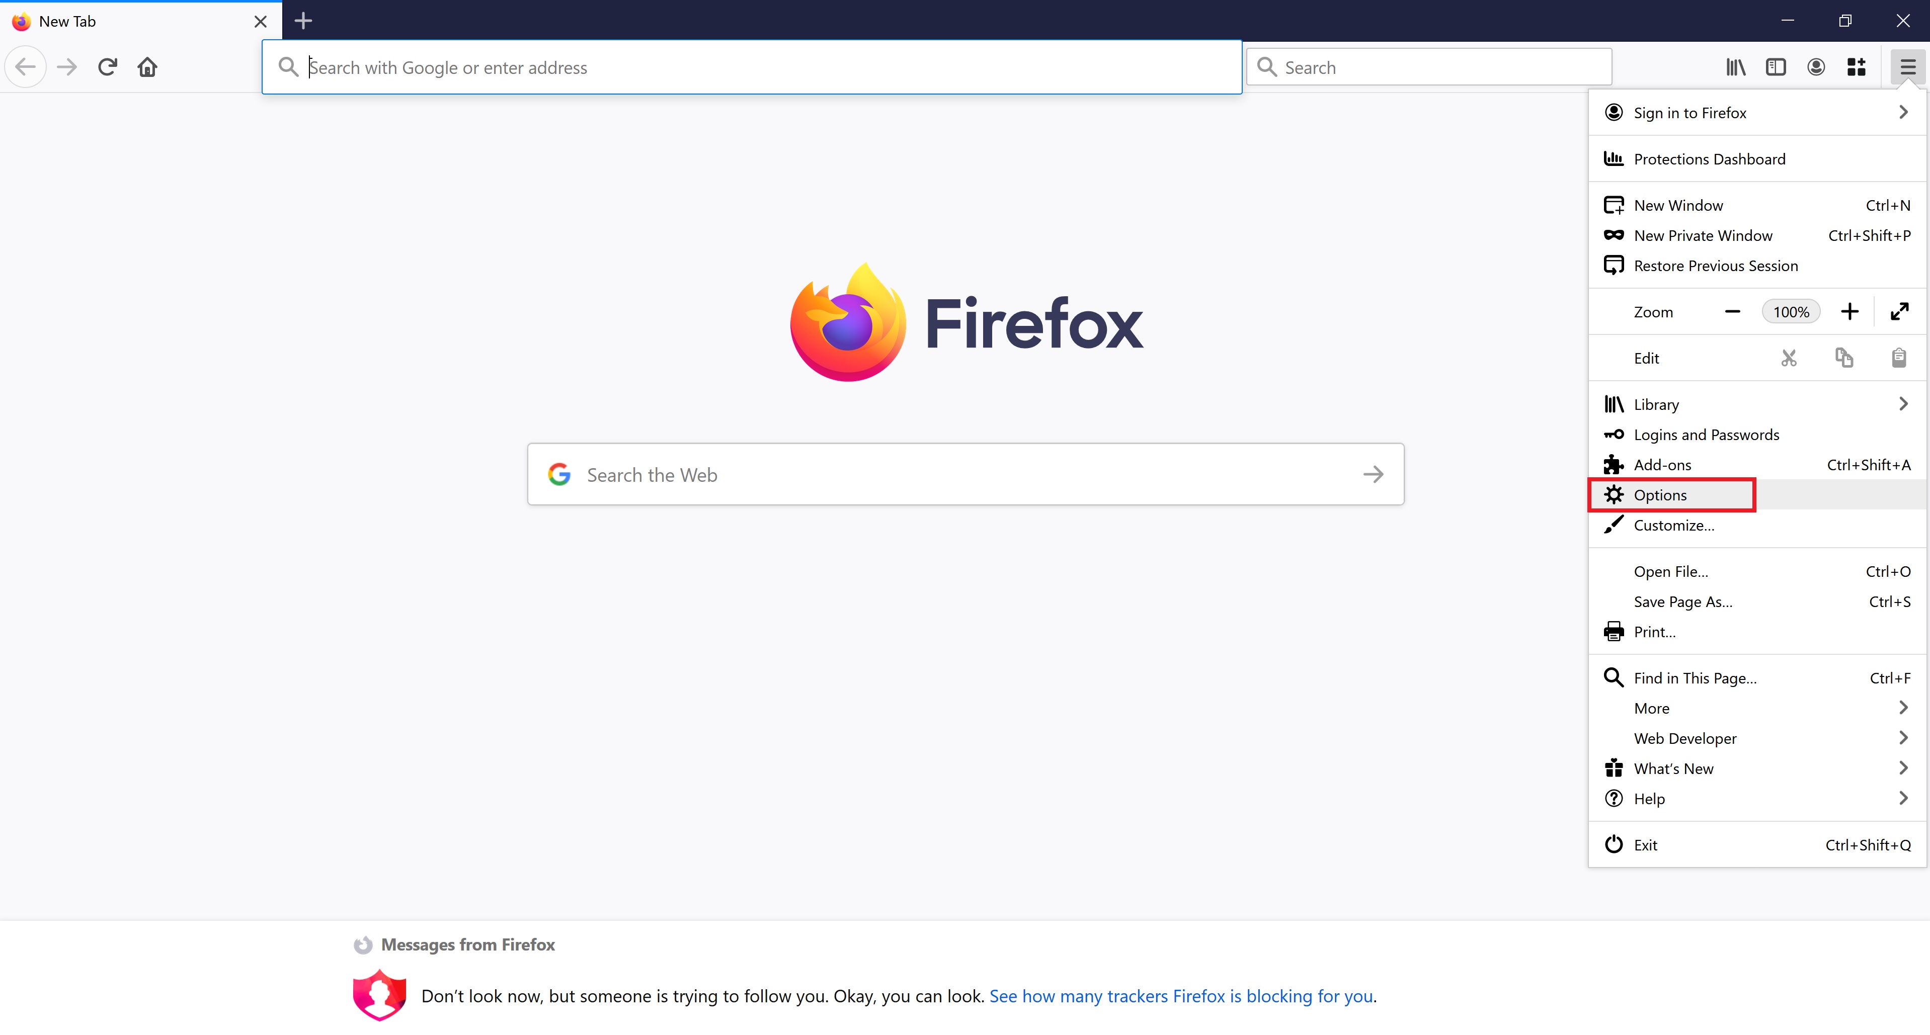Close the hamburger application menu
Viewport: 1930px width, 1035px height.
point(1907,67)
